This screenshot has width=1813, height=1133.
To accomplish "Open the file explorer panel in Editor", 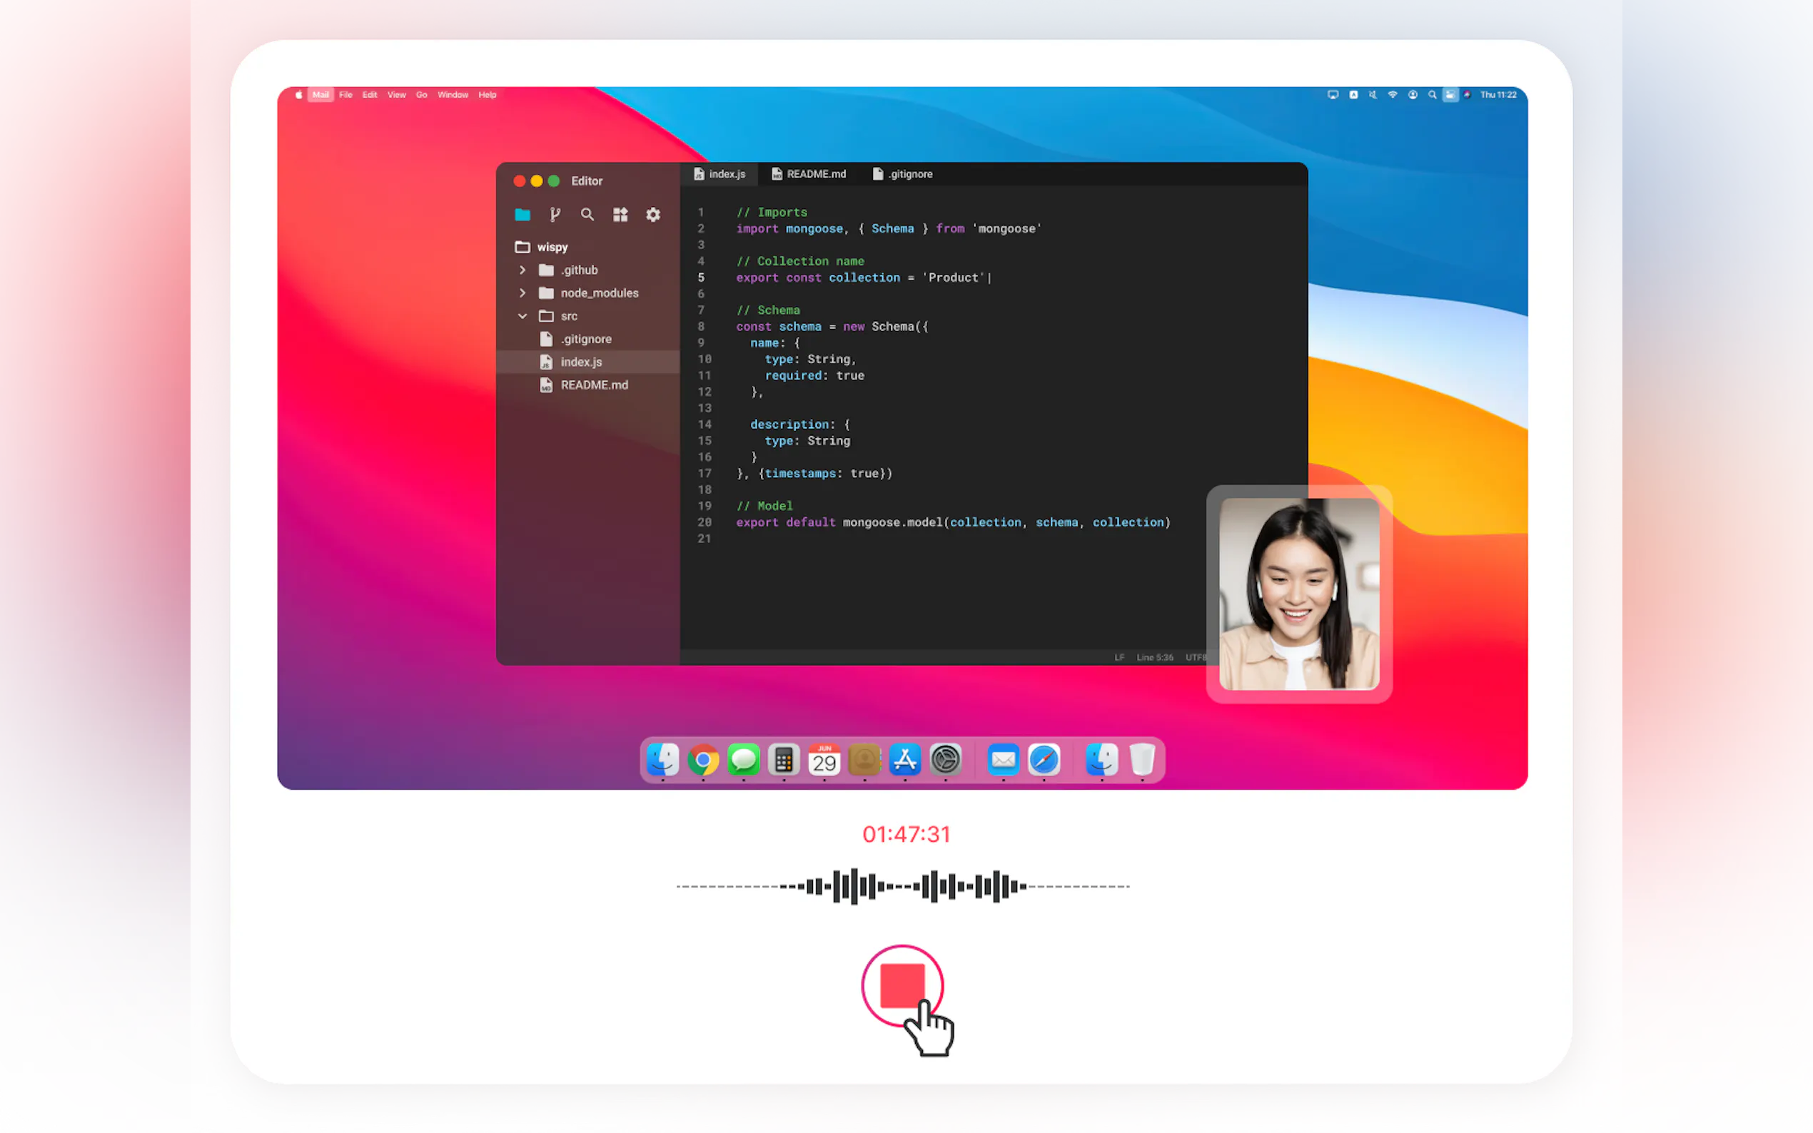I will (x=522, y=215).
